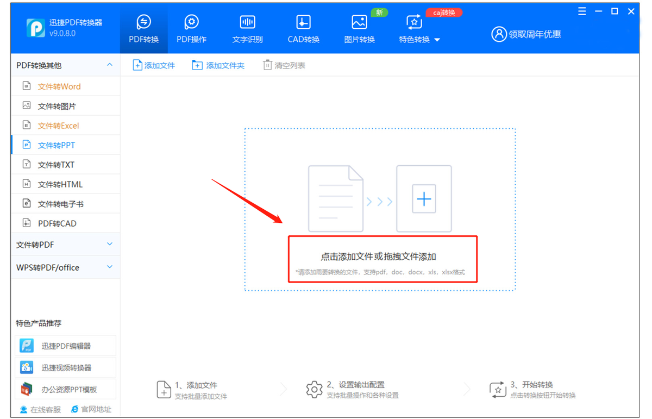
Task: Click the Word file icon in sidebar
Action: click(26, 86)
